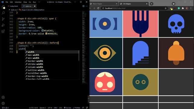This screenshot has height=109, width=194.
Task: Open color picker swatch for #998235
Action: pos(46,34)
